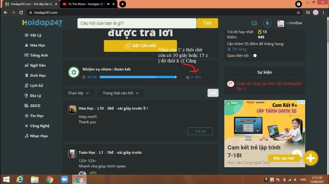329x184 pixels.
Task: Open the Sinh Học subject
Action: click(35, 75)
